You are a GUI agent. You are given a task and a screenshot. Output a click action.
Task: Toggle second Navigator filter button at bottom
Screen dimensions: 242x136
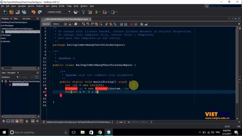8,121
